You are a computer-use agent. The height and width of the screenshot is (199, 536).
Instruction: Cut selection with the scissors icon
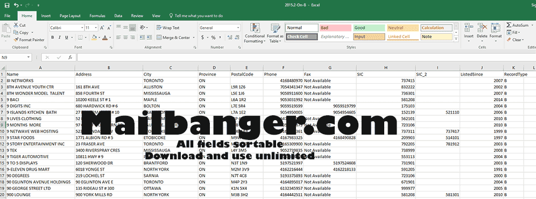(16, 25)
